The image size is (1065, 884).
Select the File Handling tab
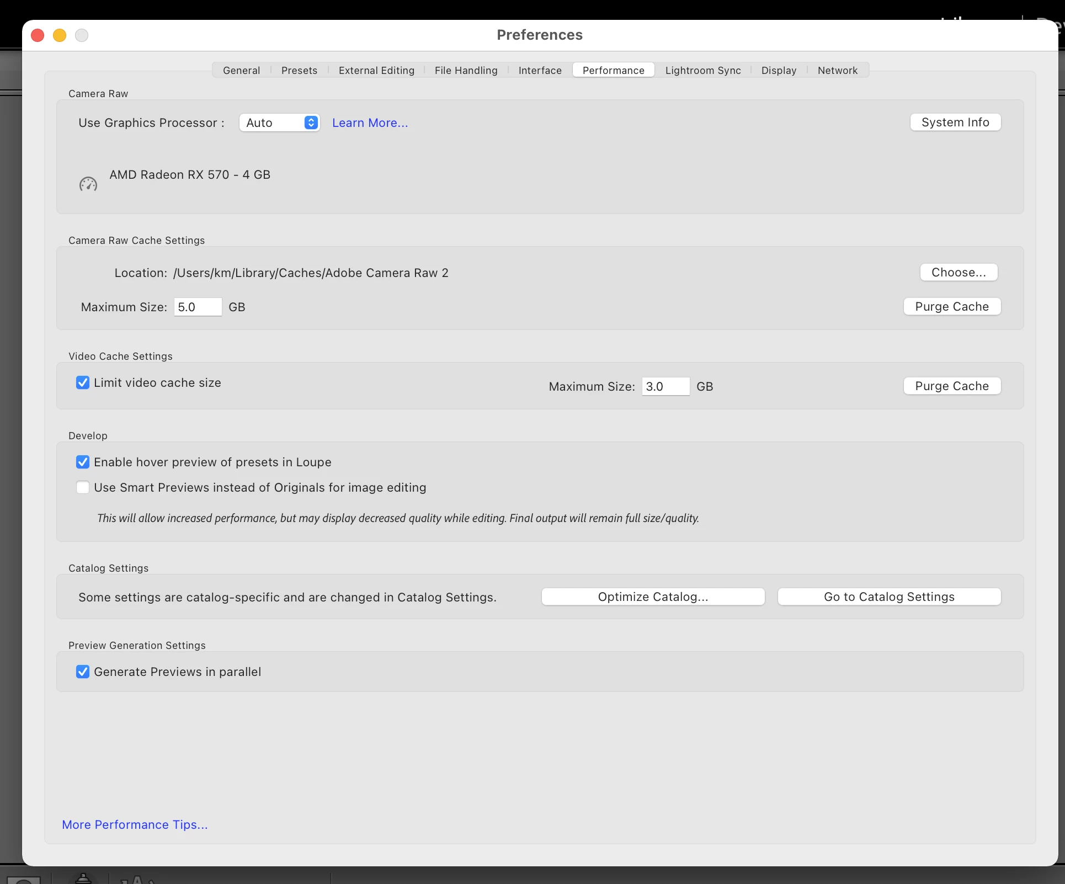point(466,70)
